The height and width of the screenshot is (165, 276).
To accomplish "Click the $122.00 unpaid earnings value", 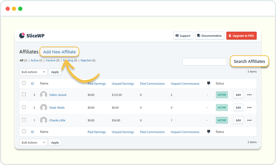I will pyautogui.click(x=117, y=95).
